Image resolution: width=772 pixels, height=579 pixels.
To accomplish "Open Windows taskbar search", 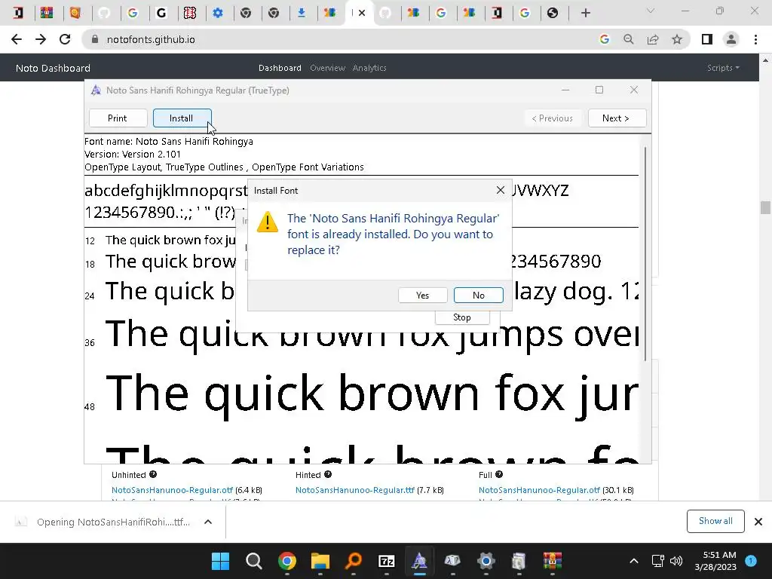I will 253,561.
